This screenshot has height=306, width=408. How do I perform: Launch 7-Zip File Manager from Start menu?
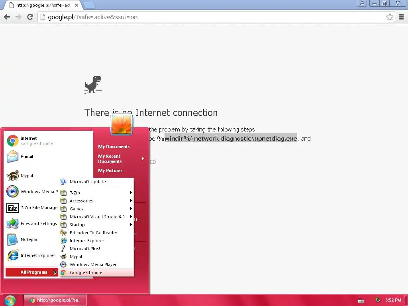click(x=31, y=208)
